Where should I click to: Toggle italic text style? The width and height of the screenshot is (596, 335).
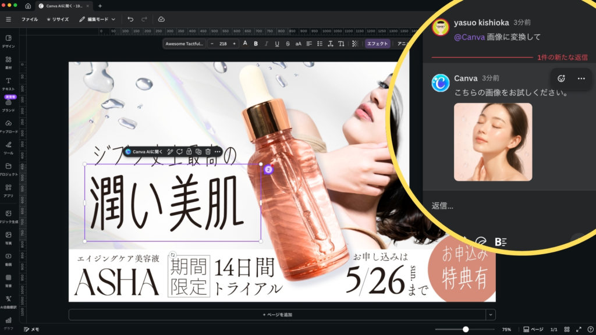[x=266, y=44]
